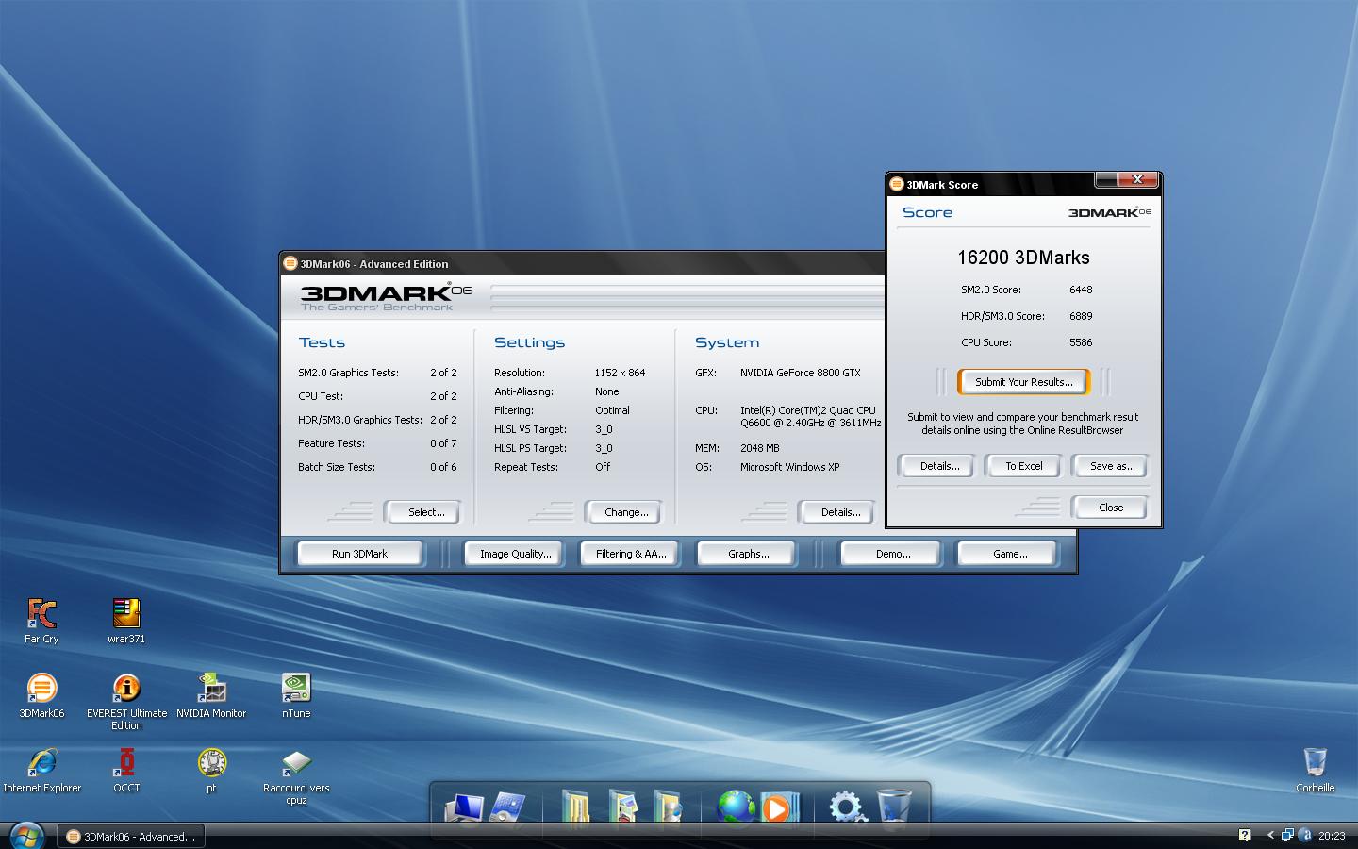Viewport: 1358px width, 849px height.
Task: Open the Far Cry desktop shortcut
Action: pyautogui.click(x=41, y=620)
